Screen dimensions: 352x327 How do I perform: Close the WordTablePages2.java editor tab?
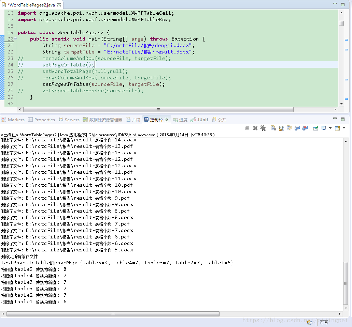[x=59, y=5]
